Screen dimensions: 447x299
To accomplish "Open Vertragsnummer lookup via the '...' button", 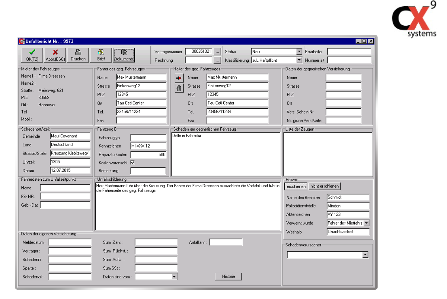I will point(217,51).
